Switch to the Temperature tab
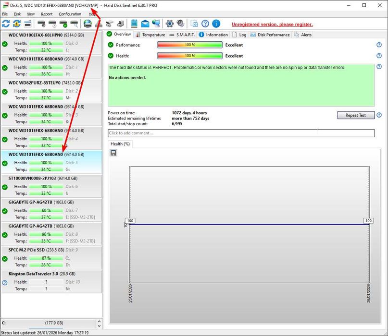 150,35
